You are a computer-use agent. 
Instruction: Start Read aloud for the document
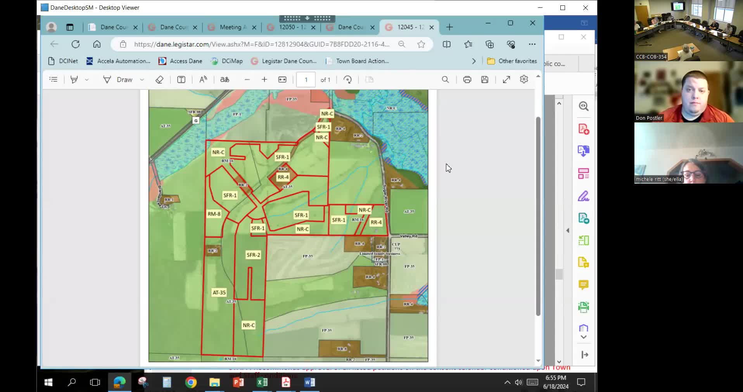coord(203,79)
